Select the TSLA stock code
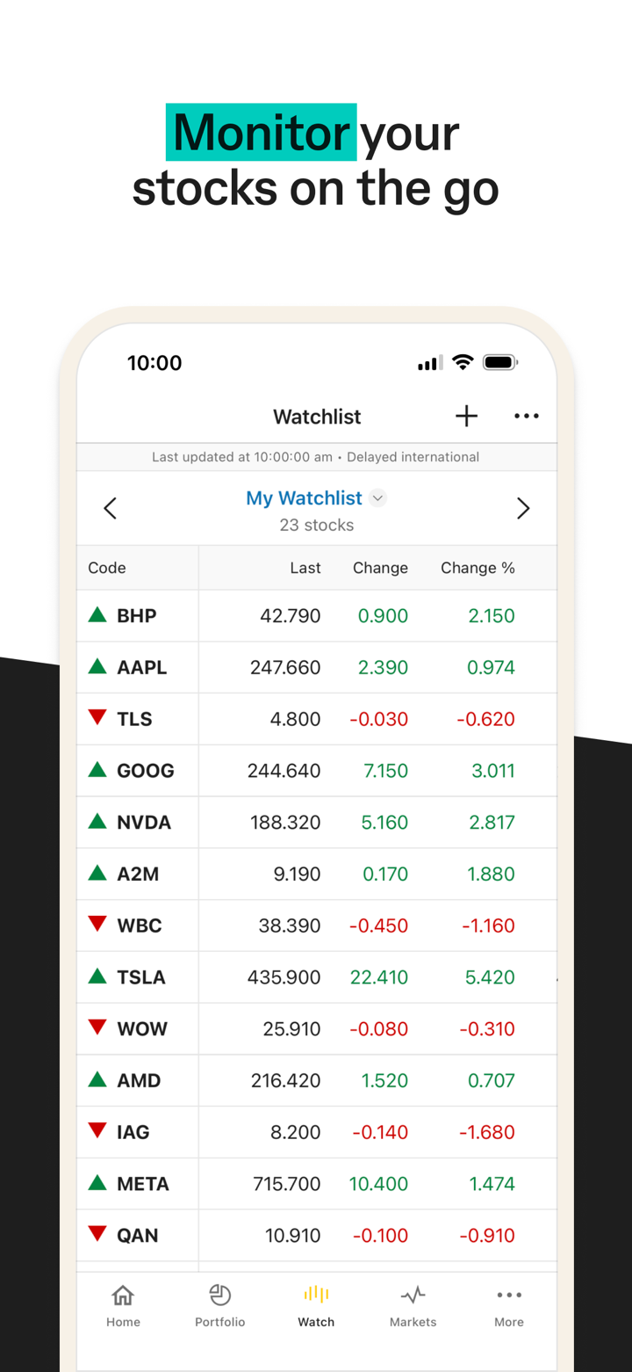This screenshot has width=632, height=1372. click(141, 977)
